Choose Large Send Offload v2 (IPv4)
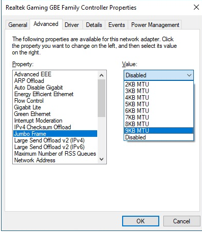 (x=55, y=140)
